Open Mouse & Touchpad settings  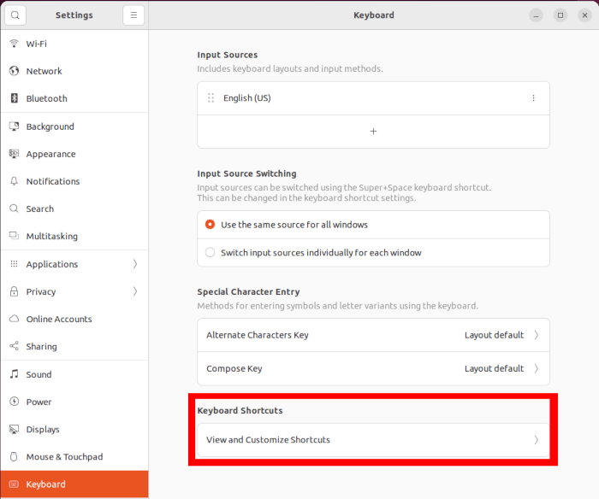(74, 456)
